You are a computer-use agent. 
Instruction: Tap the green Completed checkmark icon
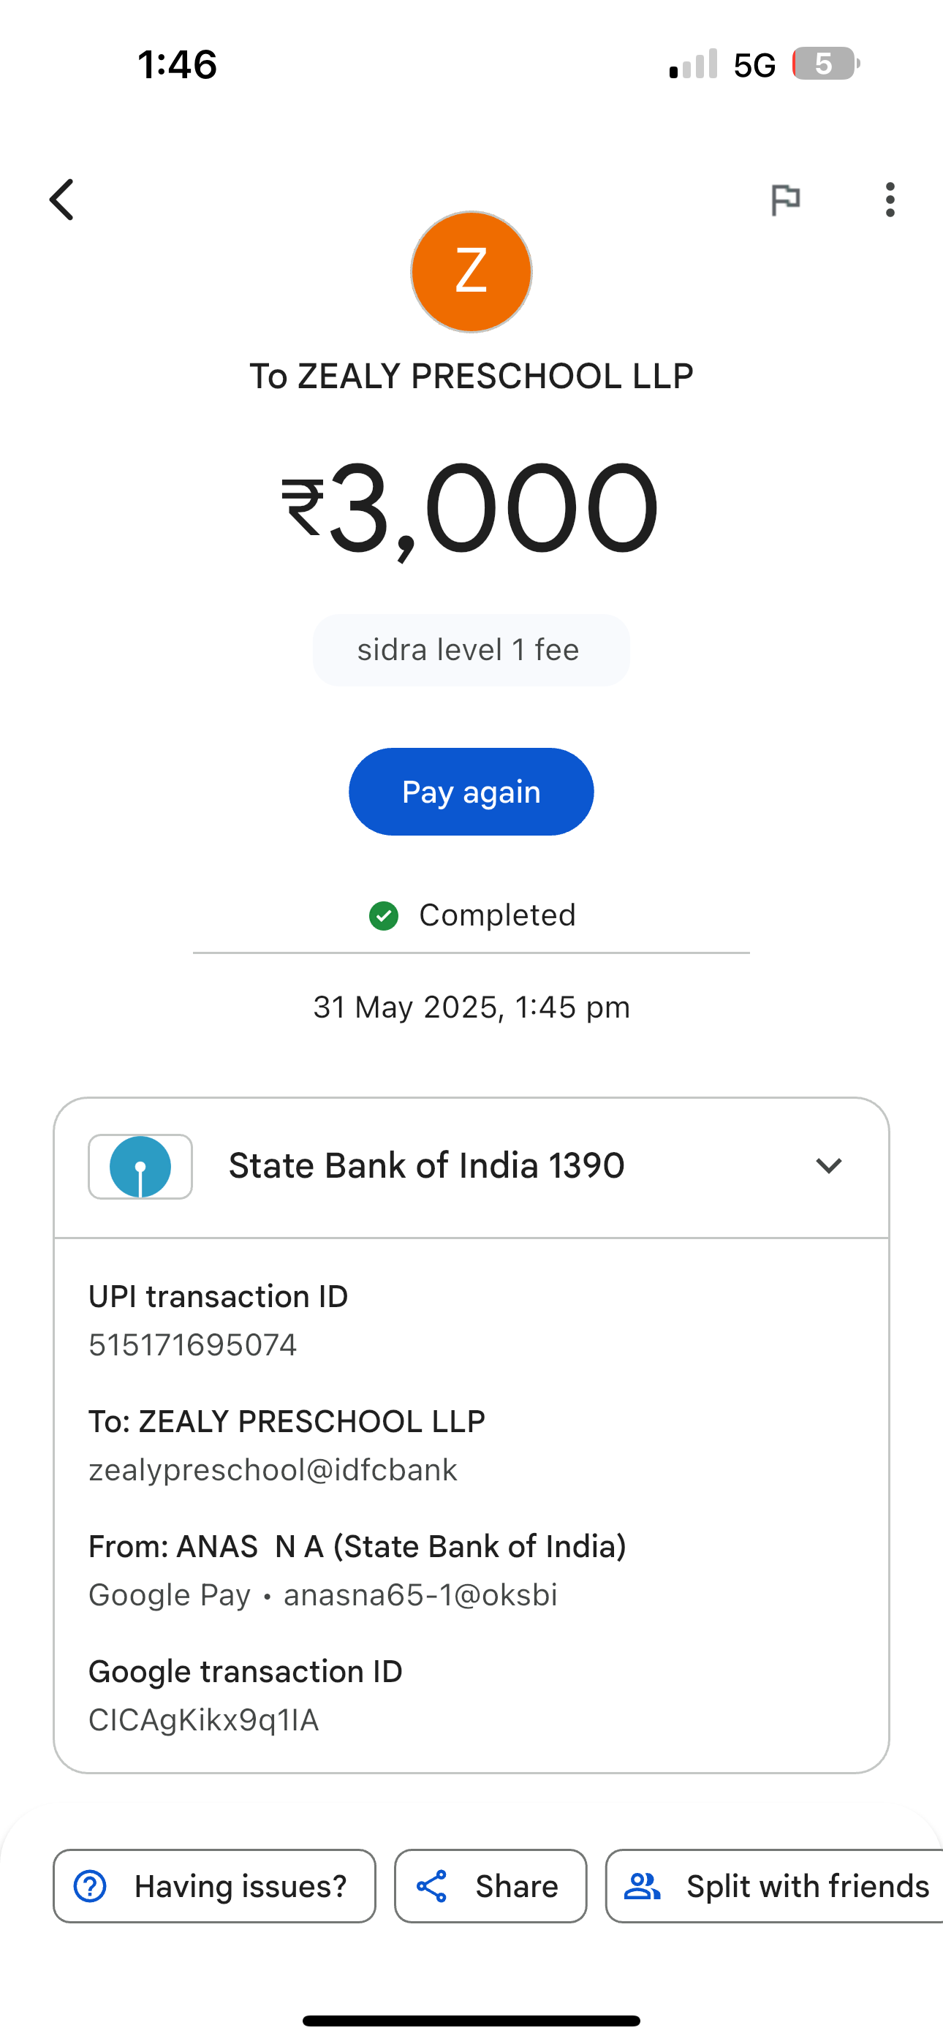[x=385, y=916]
